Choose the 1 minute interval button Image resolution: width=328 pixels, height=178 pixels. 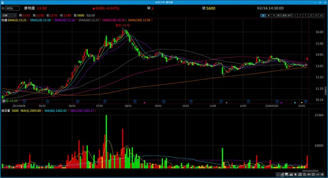click(x=295, y=16)
